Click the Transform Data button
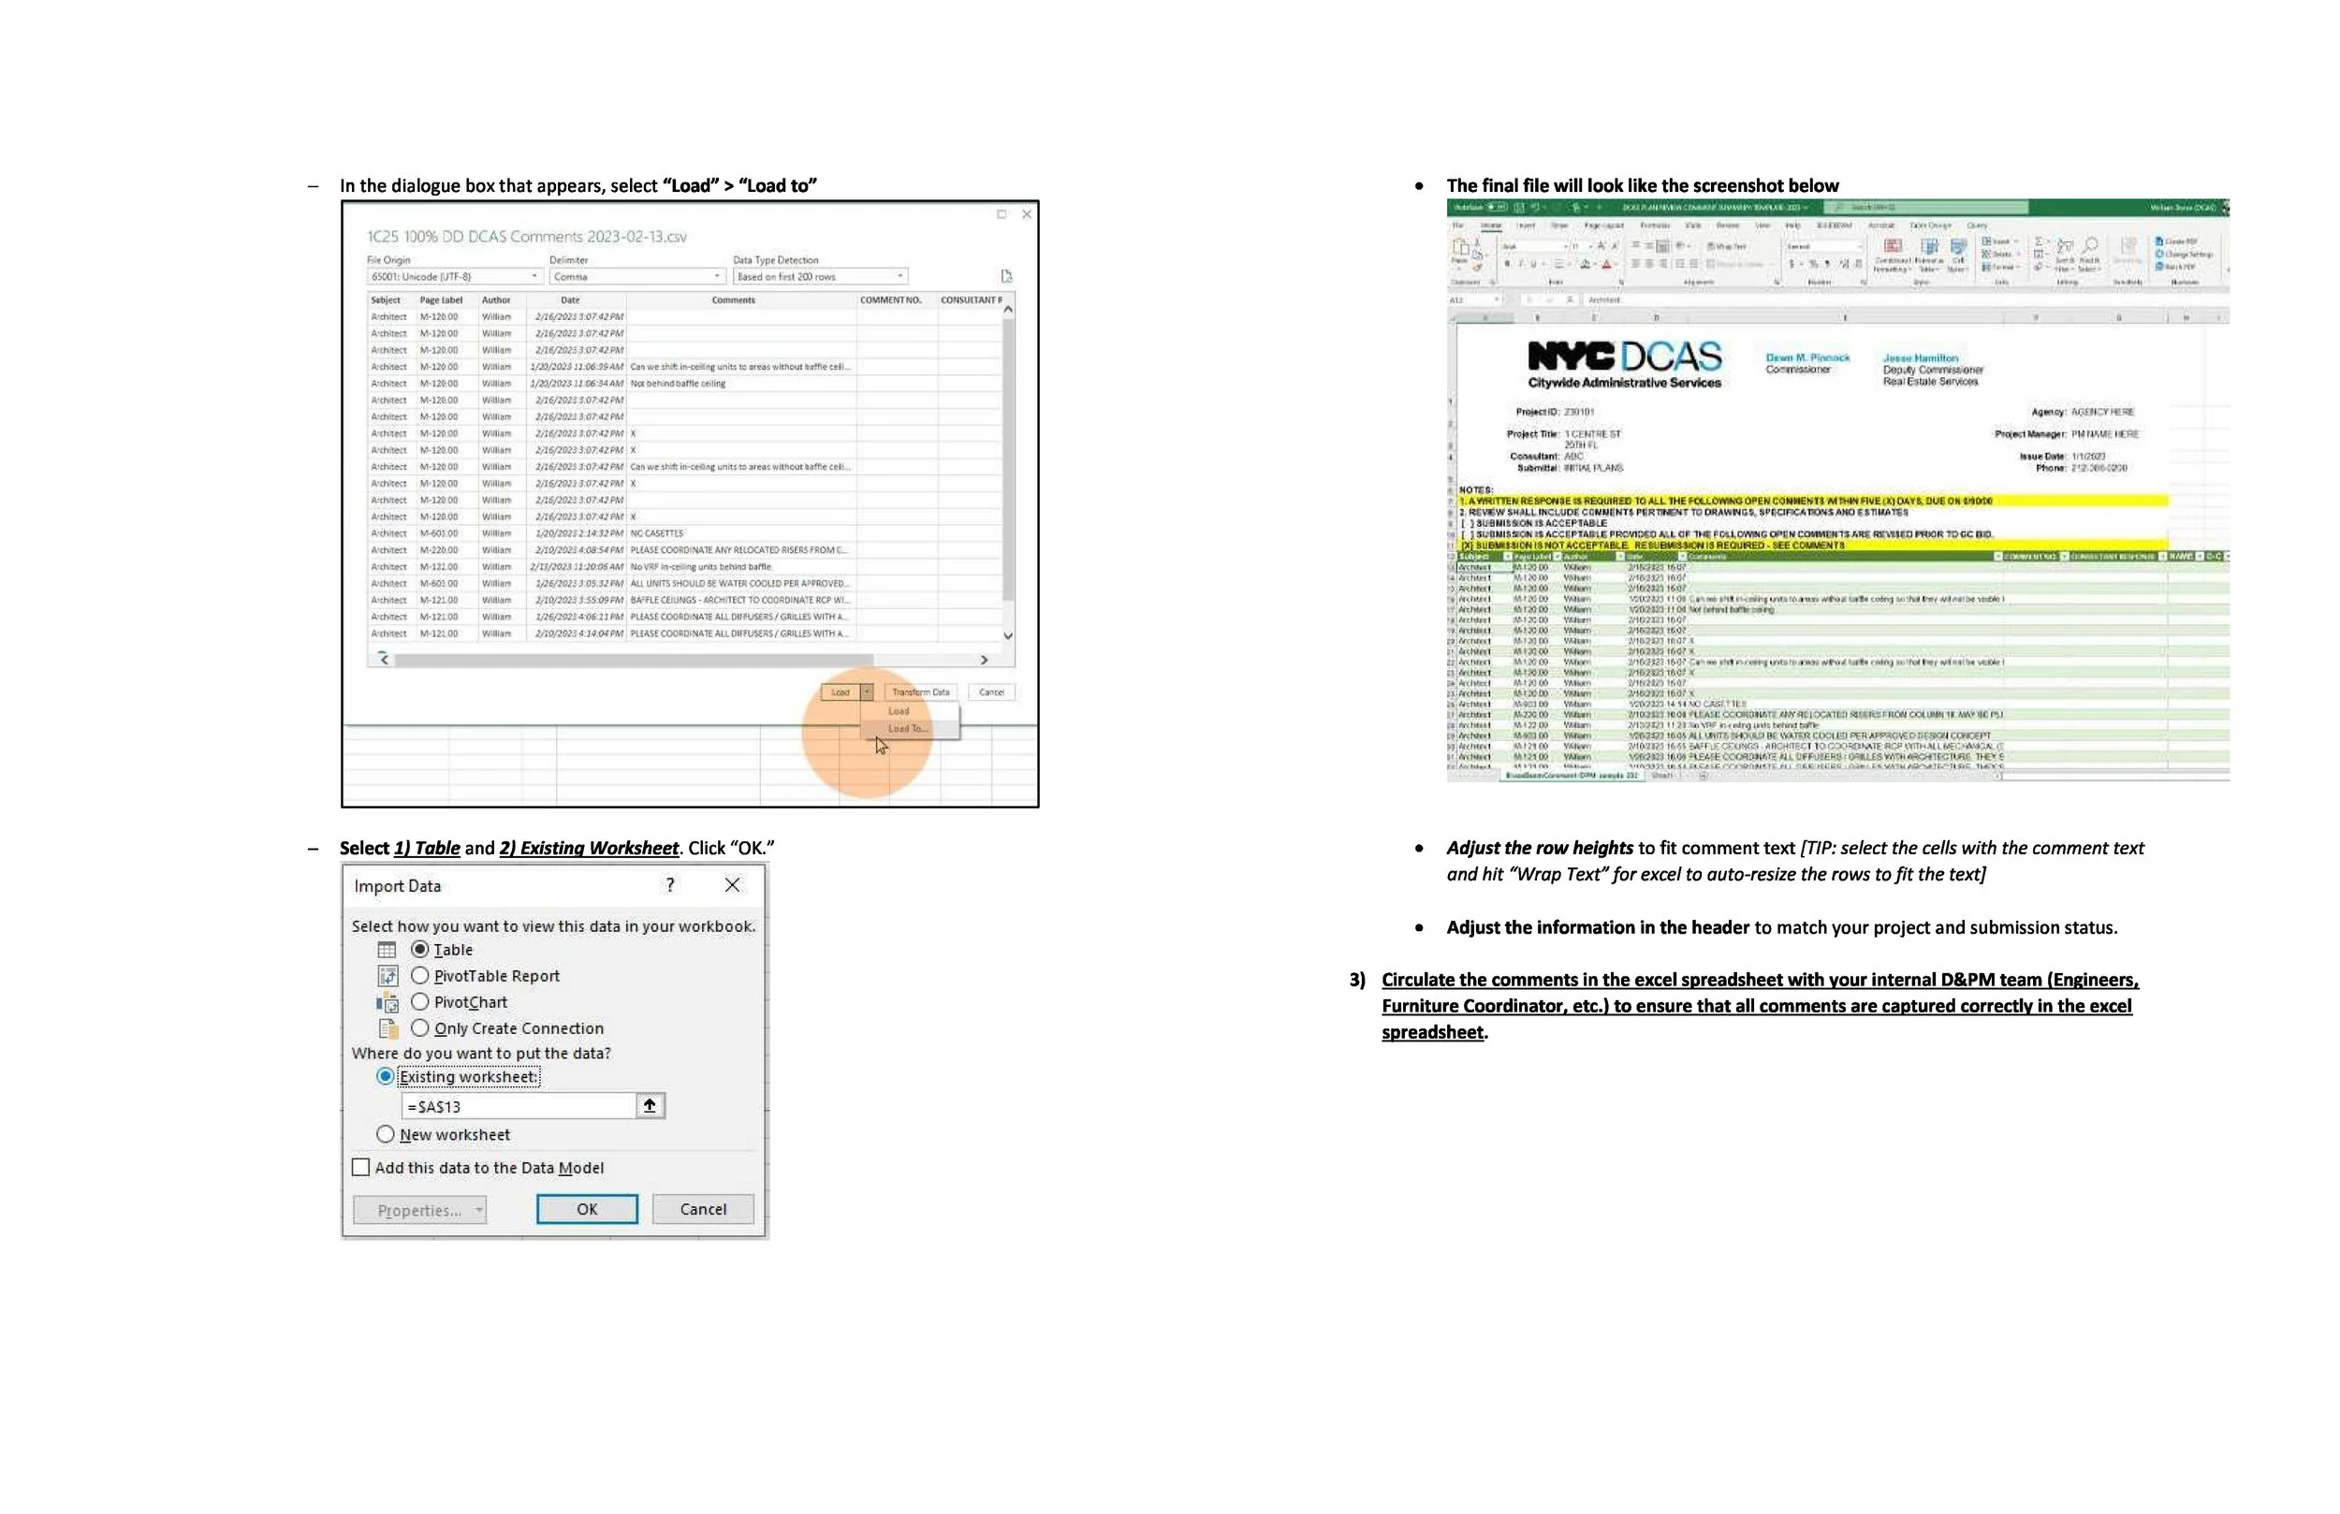Screen dimensions: 2340x1514 920,692
